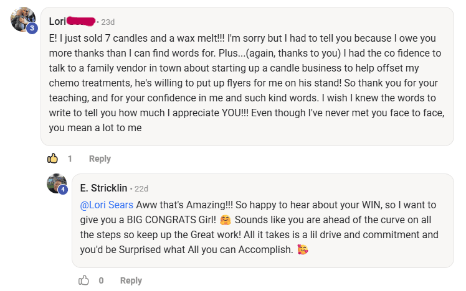Click the level 4 badge on E. Stricklin's avatar
Viewport: 466px width, 291px height.
click(63, 190)
